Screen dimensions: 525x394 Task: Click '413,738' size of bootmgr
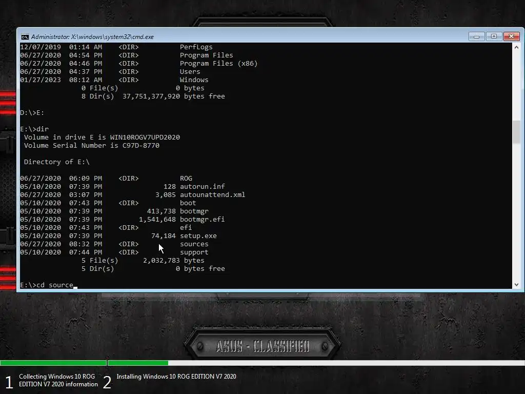(x=161, y=211)
